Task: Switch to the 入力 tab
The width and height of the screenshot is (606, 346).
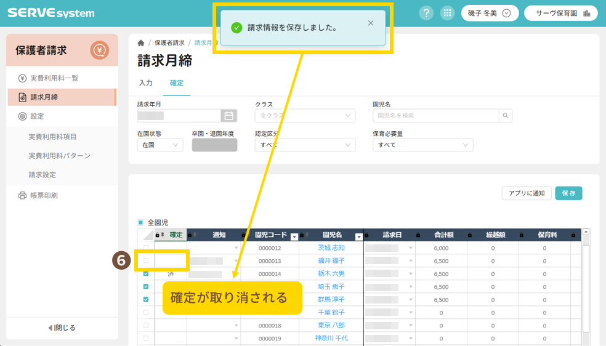Action: [x=146, y=83]
